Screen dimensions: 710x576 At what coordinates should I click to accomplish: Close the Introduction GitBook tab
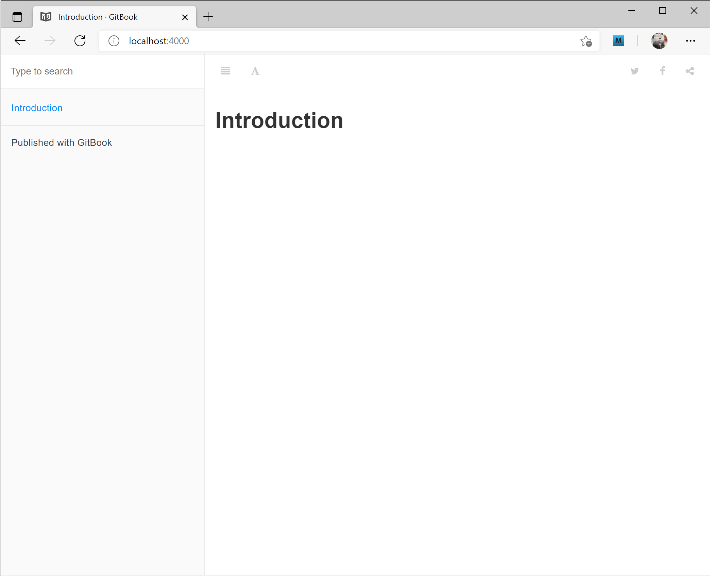(x=185, y=17)
